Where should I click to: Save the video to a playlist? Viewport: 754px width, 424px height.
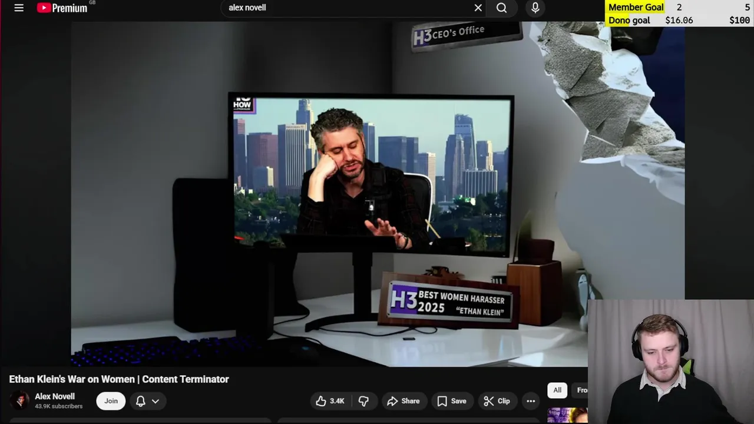(452, 401)
